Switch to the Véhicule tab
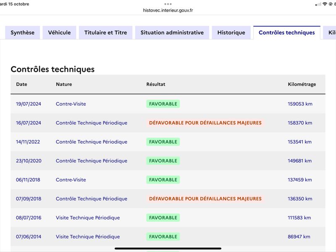Image resolution: width=336 pixels, height=252 pixels. pos(59,33)
